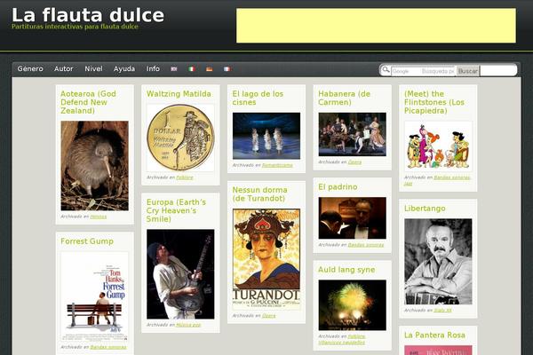Click the magnifying glass search icon
The image size is (533, 355).
[386, 70]
